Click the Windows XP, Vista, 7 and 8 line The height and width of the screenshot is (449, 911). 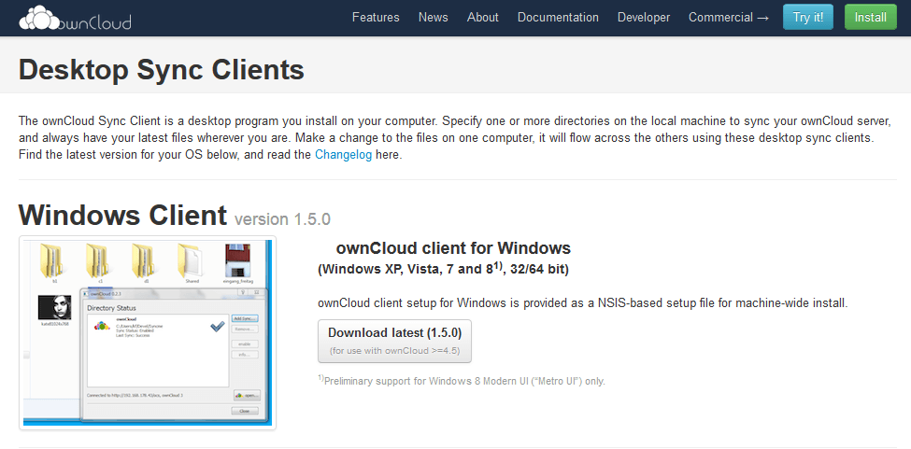443,269
